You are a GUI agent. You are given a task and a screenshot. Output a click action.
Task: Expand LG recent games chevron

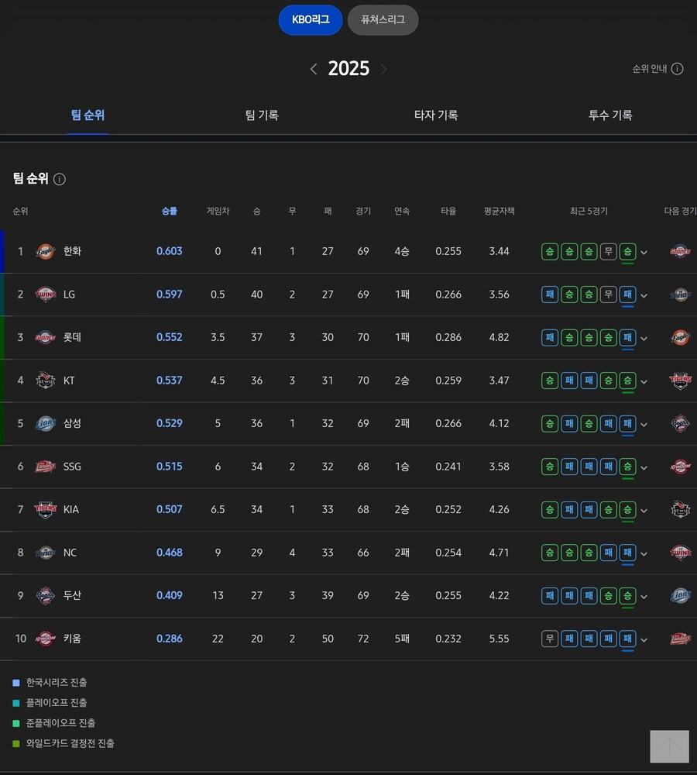[x=644, y=295]
